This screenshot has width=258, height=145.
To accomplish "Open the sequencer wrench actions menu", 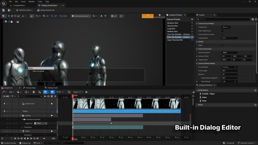I will 4,92.
